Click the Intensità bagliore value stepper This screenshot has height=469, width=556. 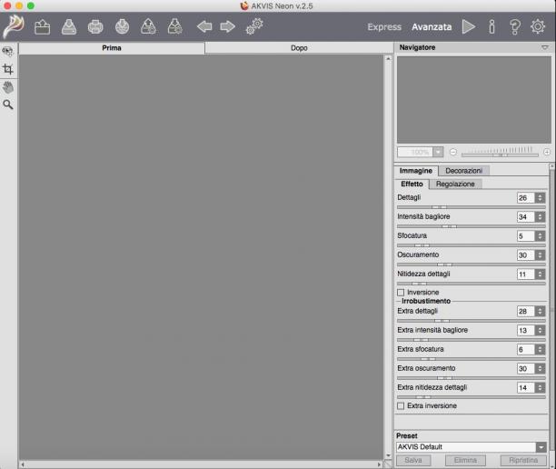point(540,217)
